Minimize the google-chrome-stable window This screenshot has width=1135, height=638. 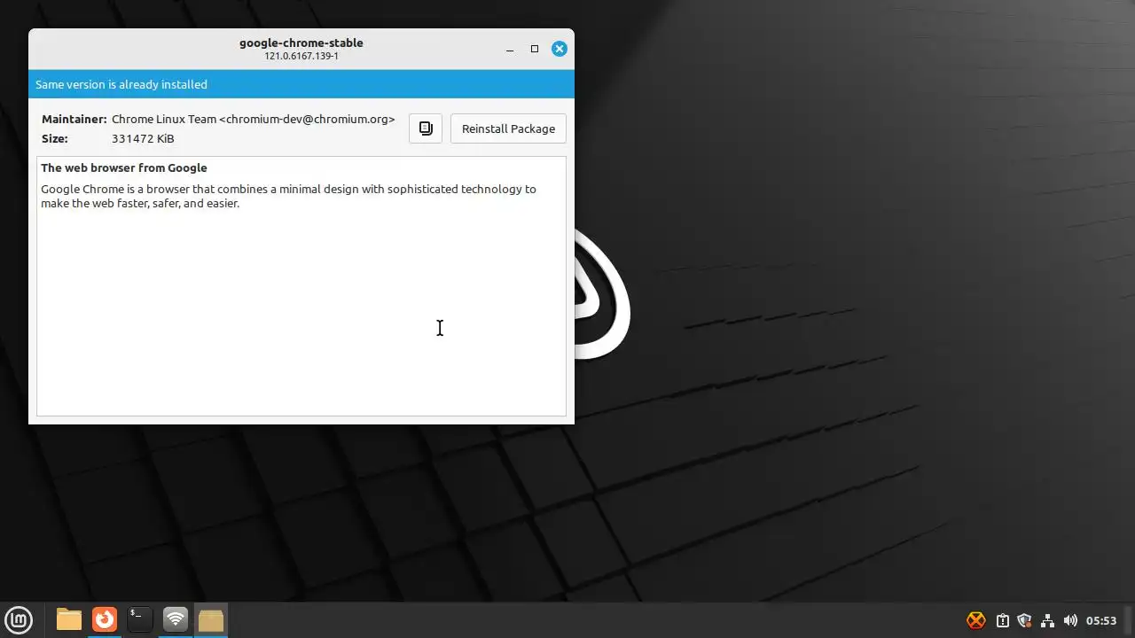pos(510,49)
